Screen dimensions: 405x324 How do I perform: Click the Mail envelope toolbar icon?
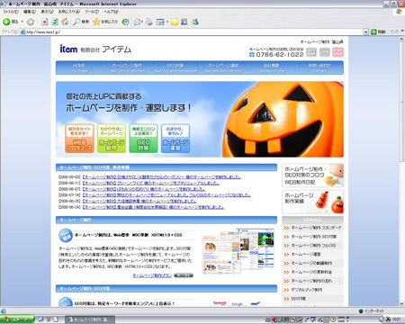coord(137,22)
